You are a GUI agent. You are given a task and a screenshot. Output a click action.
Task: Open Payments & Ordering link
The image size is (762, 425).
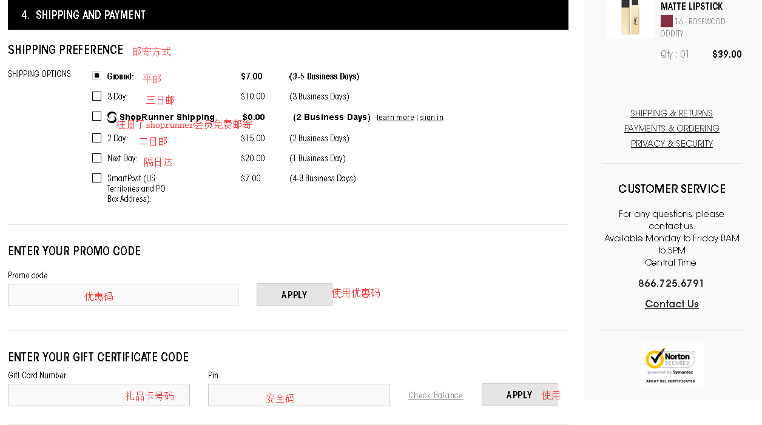point(671,129)
